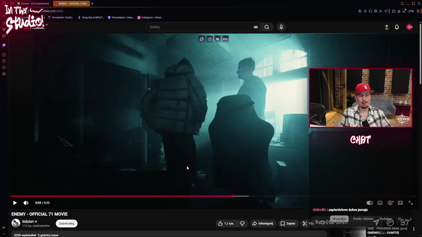Mute the video volume speaker icon
The height and width of the screenshot is (237, 422).
point(26,203)
